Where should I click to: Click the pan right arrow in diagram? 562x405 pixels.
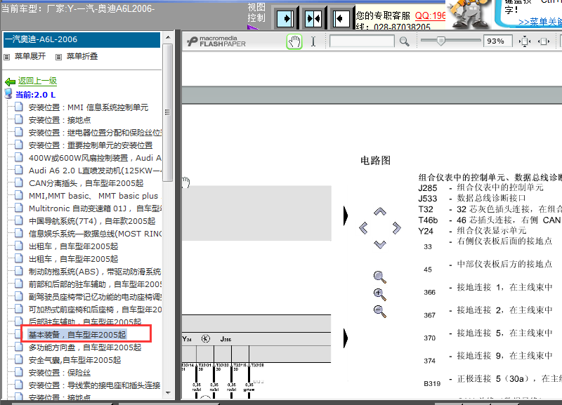coord(396,227)
